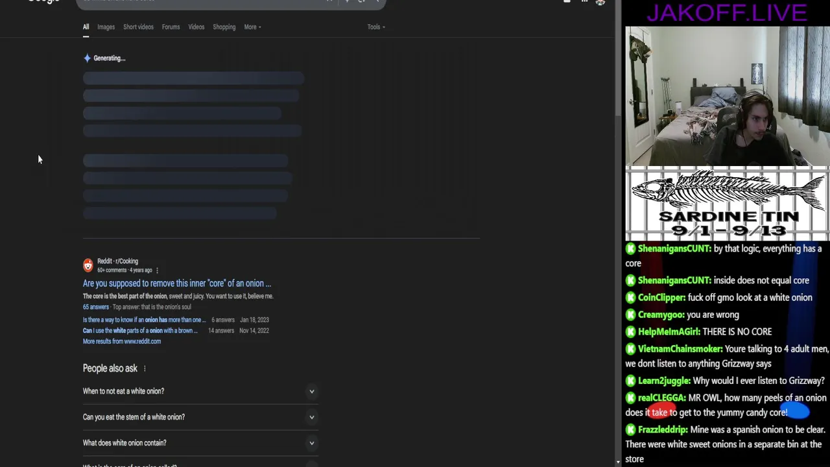
Task: Click the chat badge icon next to realCLEGGA
Action: click(x=630, y=398)
